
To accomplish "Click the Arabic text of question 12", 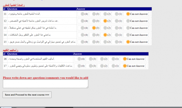I will (33, 21).
